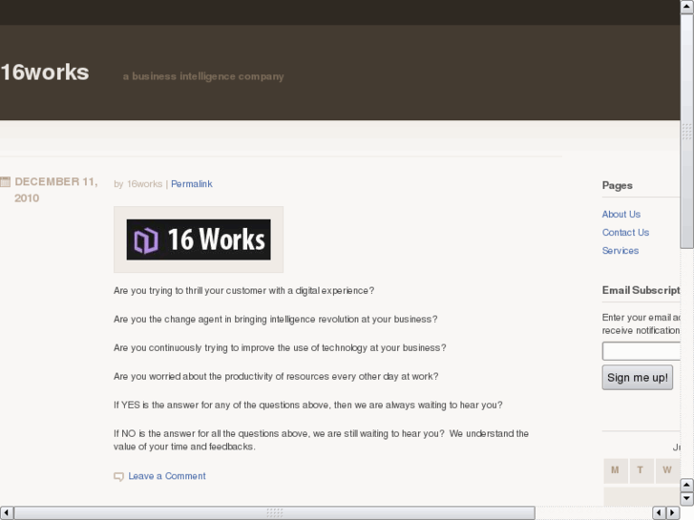Screen dimensions: 694x520
Task: Click the line about productivity of resources
Action: [x=276, y=377]
